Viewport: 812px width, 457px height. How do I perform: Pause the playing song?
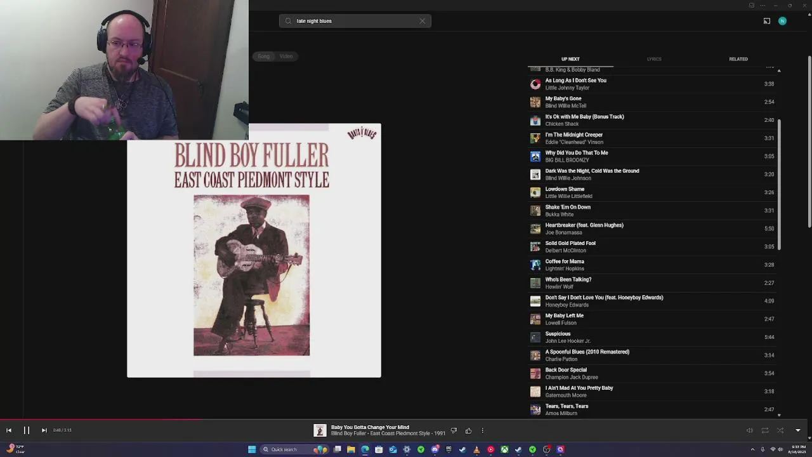pos(27,430)
